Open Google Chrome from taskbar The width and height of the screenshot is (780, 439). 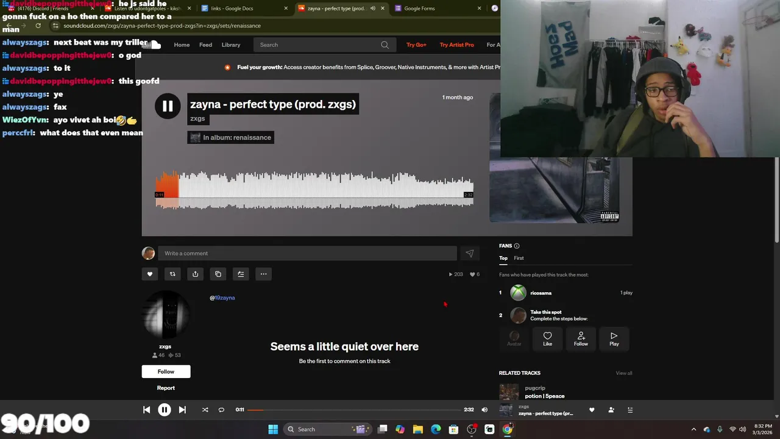point(508,429)
